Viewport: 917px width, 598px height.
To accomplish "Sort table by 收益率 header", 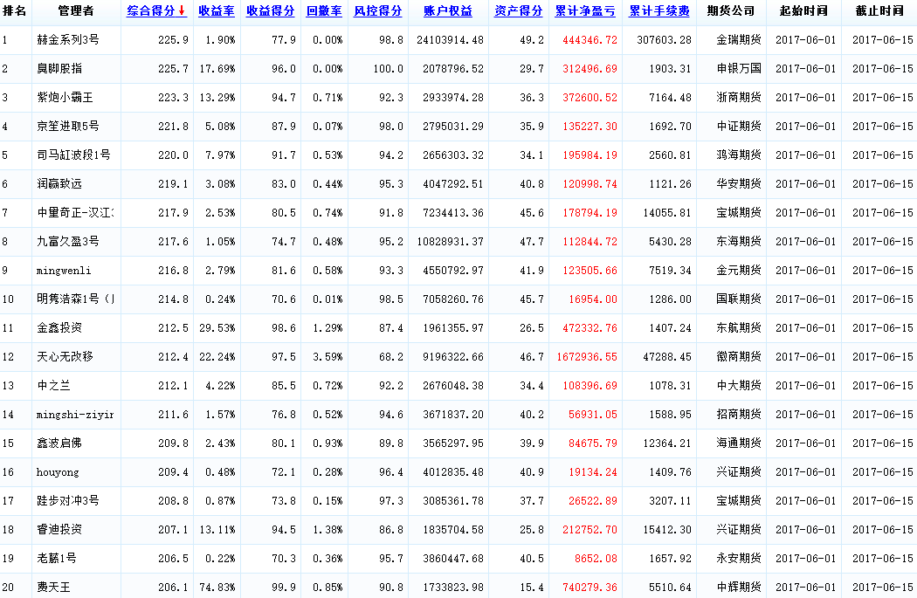I will pos(217,11).
